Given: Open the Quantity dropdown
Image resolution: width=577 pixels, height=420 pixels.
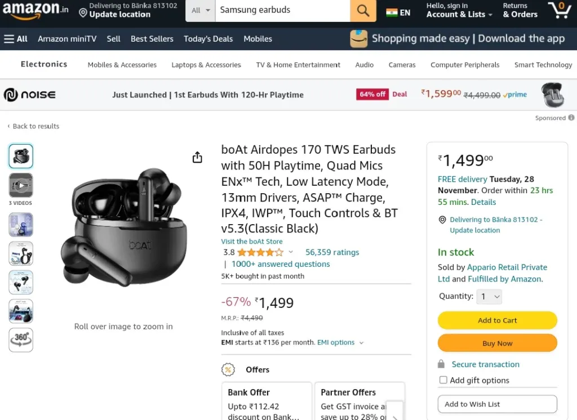Looking at the screenshot, I should [x=489, y=297].
